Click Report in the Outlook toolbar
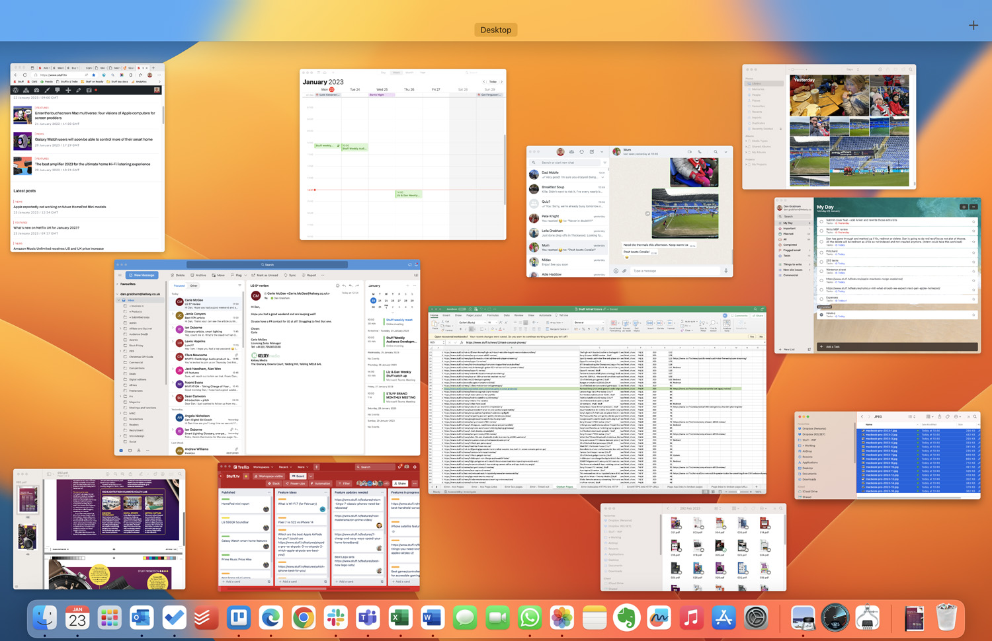Image resolution: width=992 pixels, height=641 pixels. [309, 275]
